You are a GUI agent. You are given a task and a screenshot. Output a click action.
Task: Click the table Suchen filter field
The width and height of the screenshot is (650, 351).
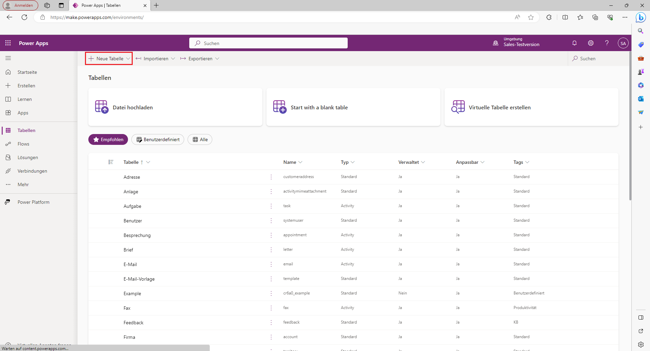tap(599, 59)
